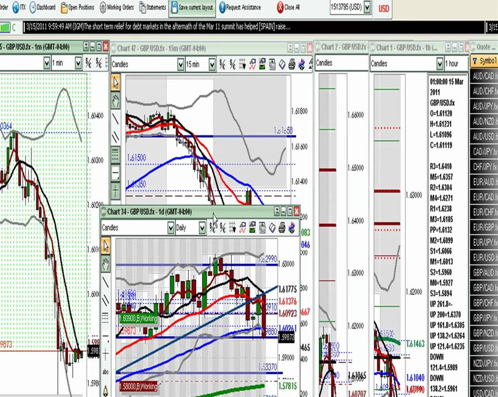498x397 pixels.
Task: Select crosshair tool in Chart 47
Action: point(115,191)
